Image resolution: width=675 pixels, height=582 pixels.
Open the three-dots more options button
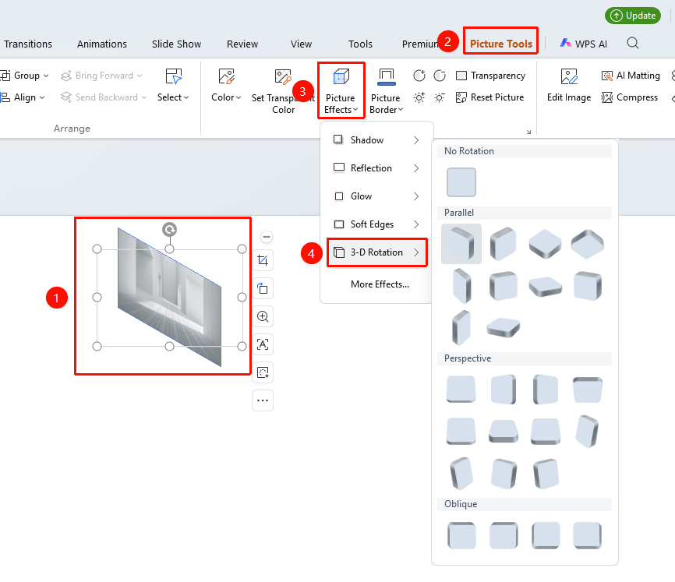point(263,400)
